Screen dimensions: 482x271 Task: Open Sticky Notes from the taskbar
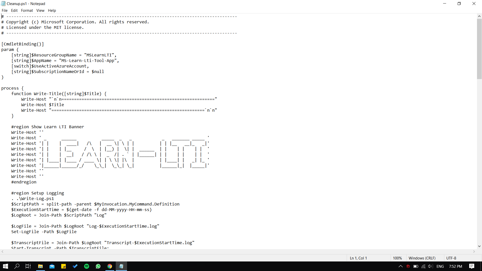[64, 266]
